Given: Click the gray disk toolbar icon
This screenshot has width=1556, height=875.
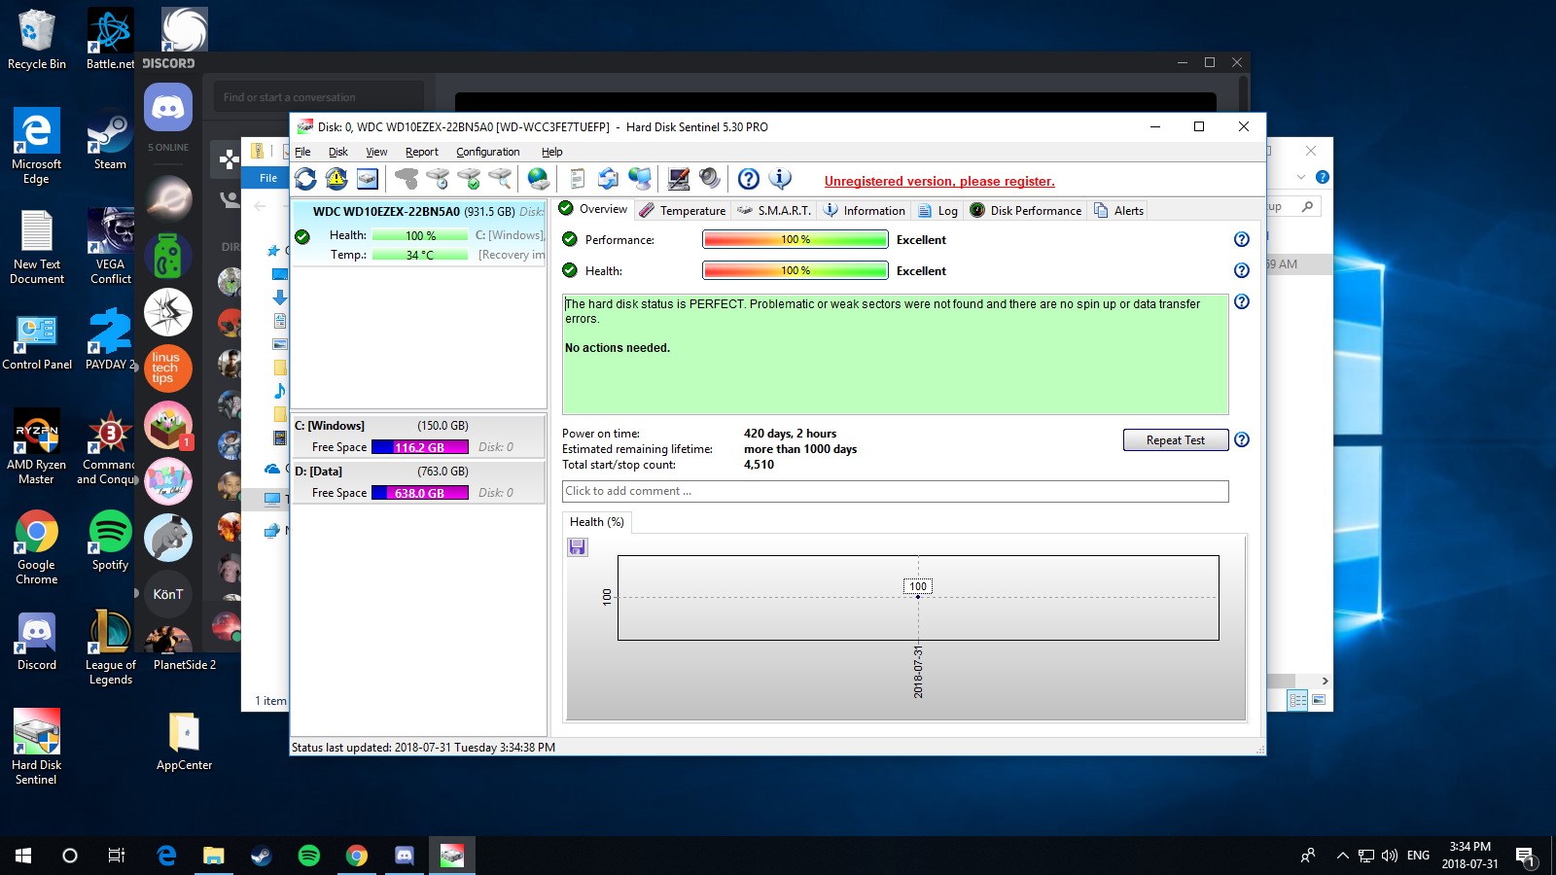Looking at the screenshot, I should coord(407,179).
